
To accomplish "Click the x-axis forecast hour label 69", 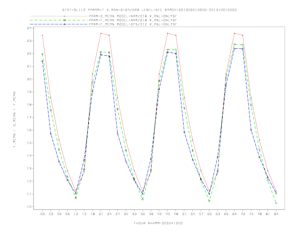I will tap(234, 214).
